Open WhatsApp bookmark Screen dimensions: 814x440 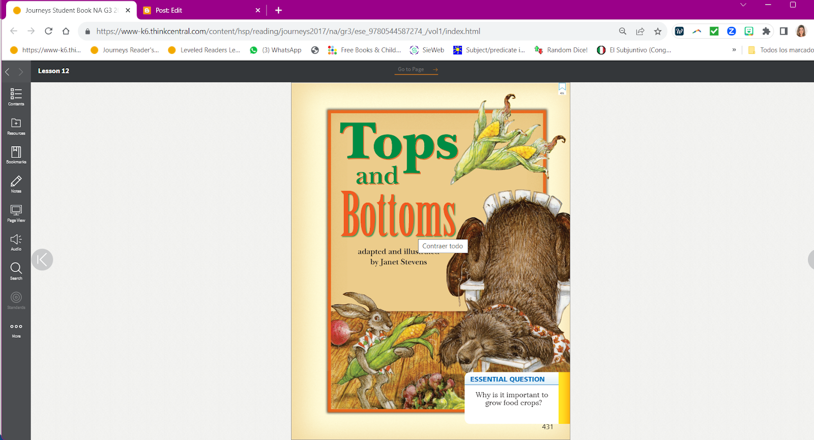pos(276,50)
